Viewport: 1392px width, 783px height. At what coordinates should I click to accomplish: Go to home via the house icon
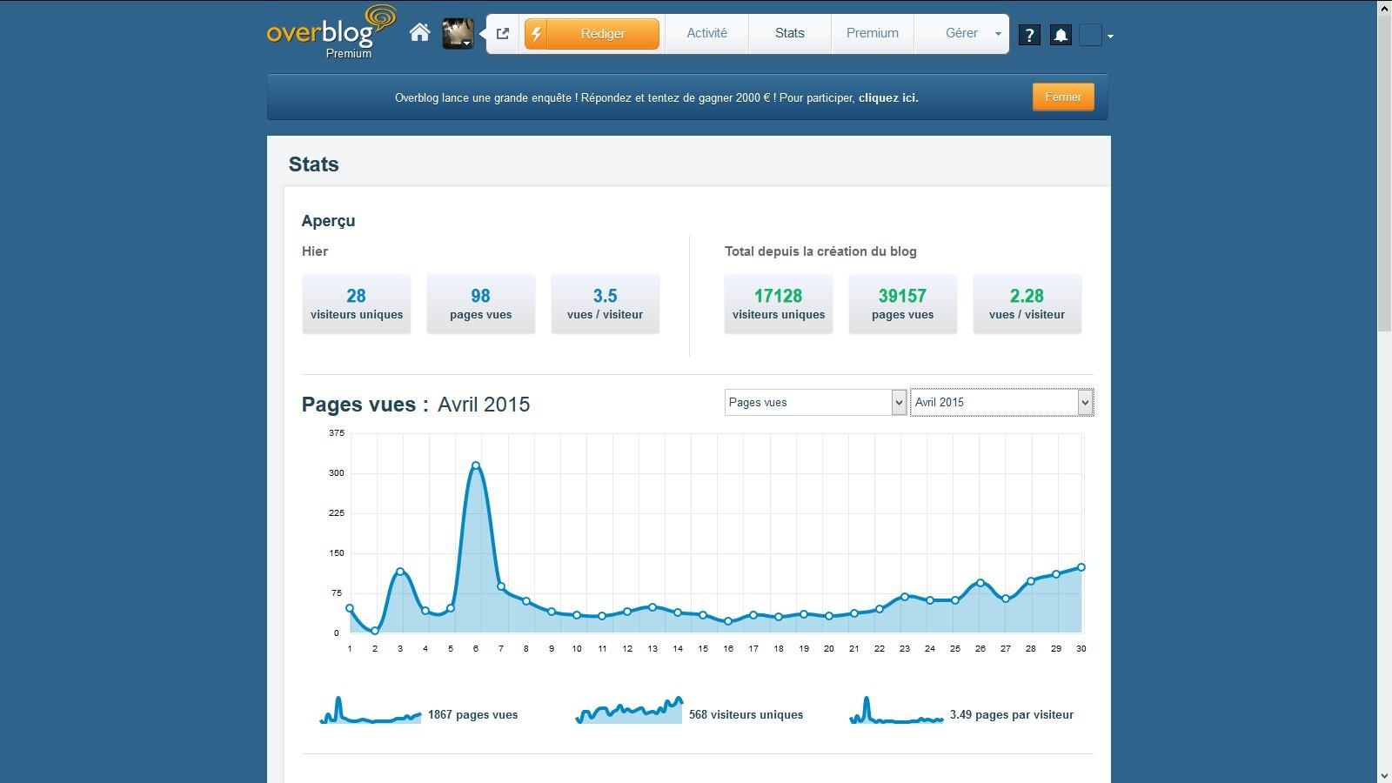tap(420, 33)
